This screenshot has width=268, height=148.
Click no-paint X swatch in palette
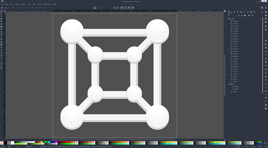click(x=2, y=143)
